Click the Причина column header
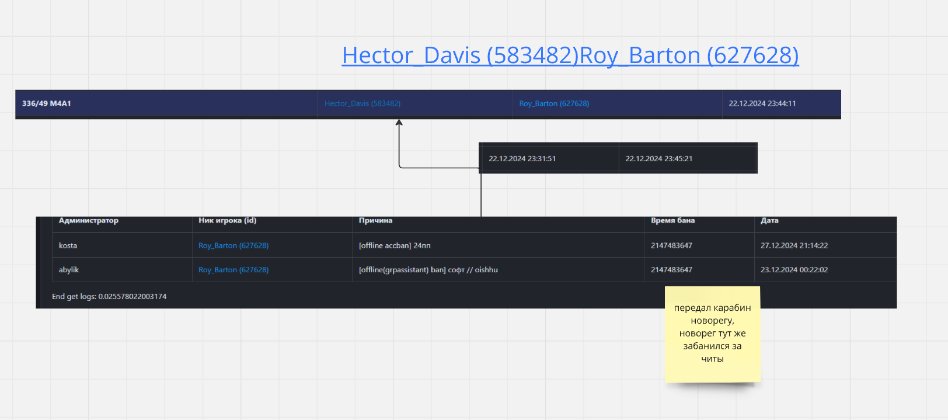Viewport: 948px width, 420px height. click(375, 221)
